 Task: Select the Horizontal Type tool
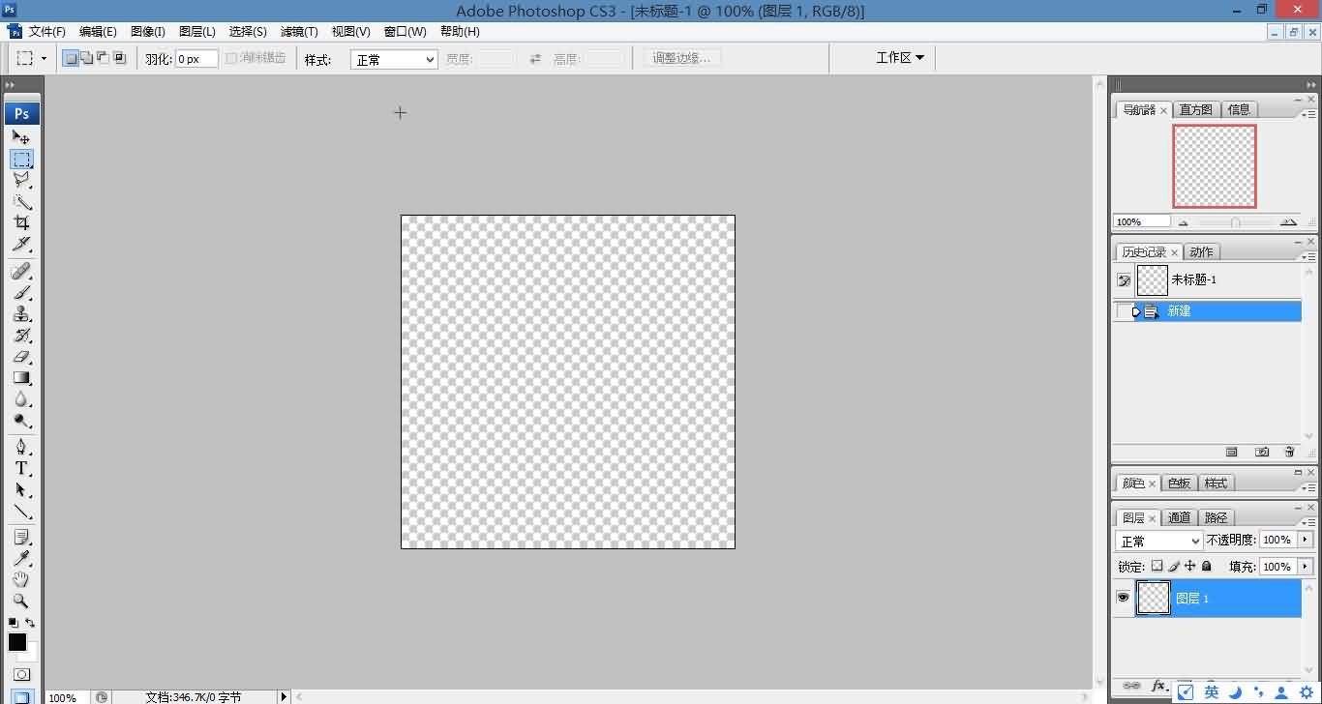click(x=21, y=468)
